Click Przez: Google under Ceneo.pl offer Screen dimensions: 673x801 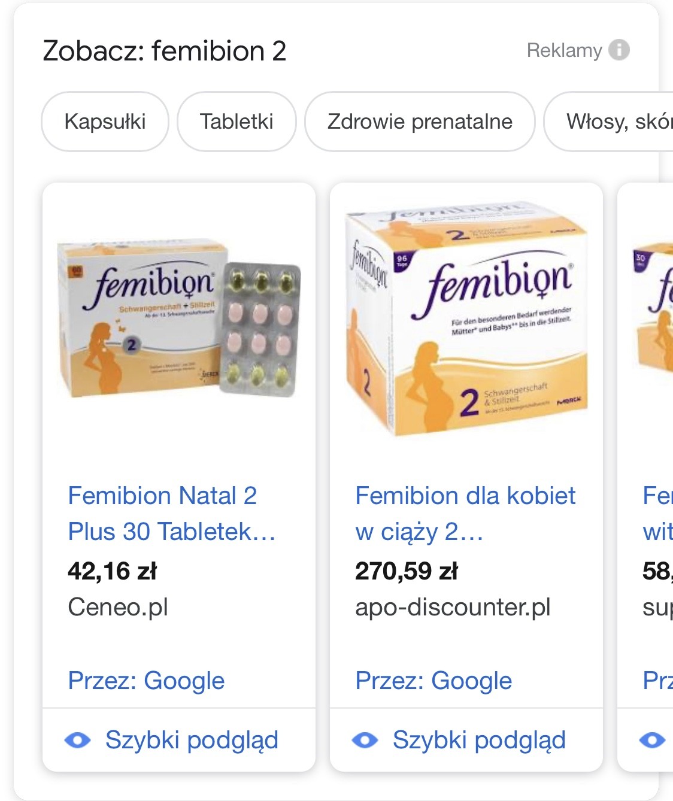coord(146,681)
